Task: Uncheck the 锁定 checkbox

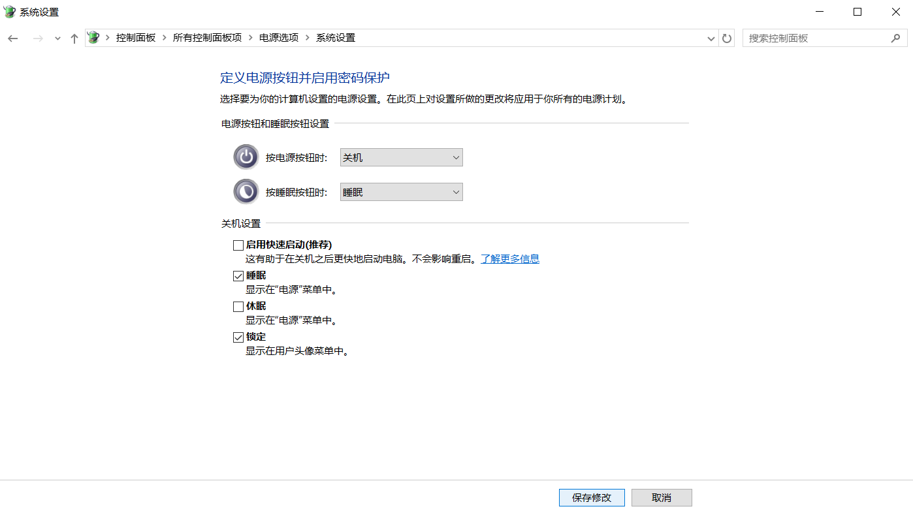Action: tap(238, 337)
